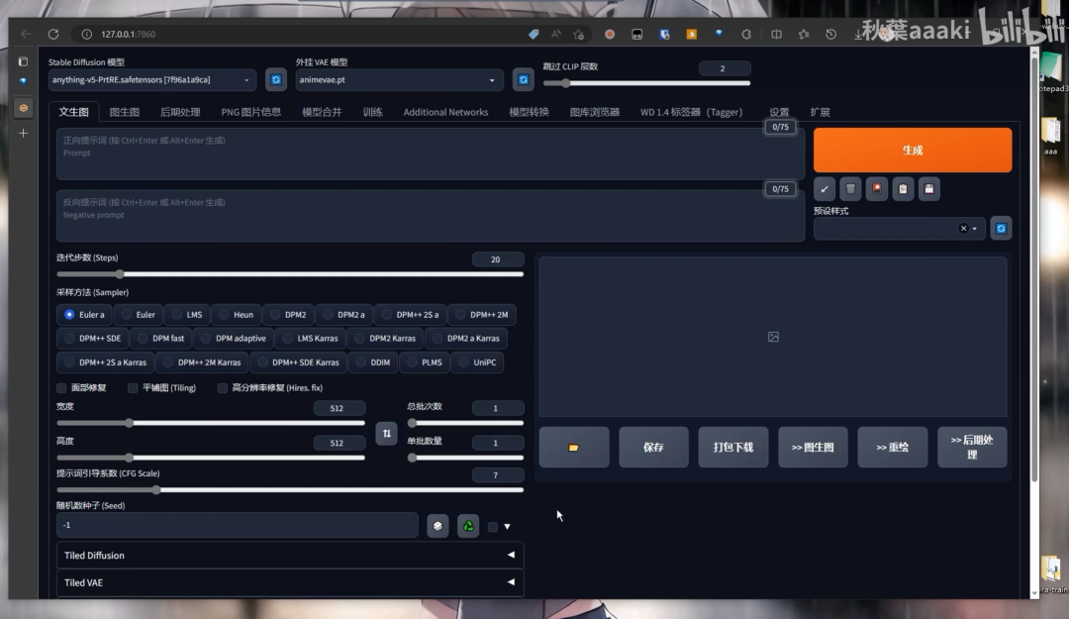
Task: Go back in the browser
Action: [x=26, y=34]
